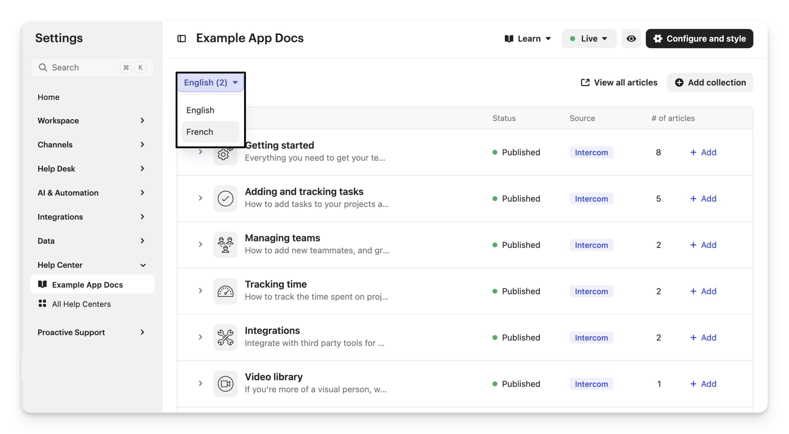Click the Tracking time gauge icon

[x=225, y=291]
